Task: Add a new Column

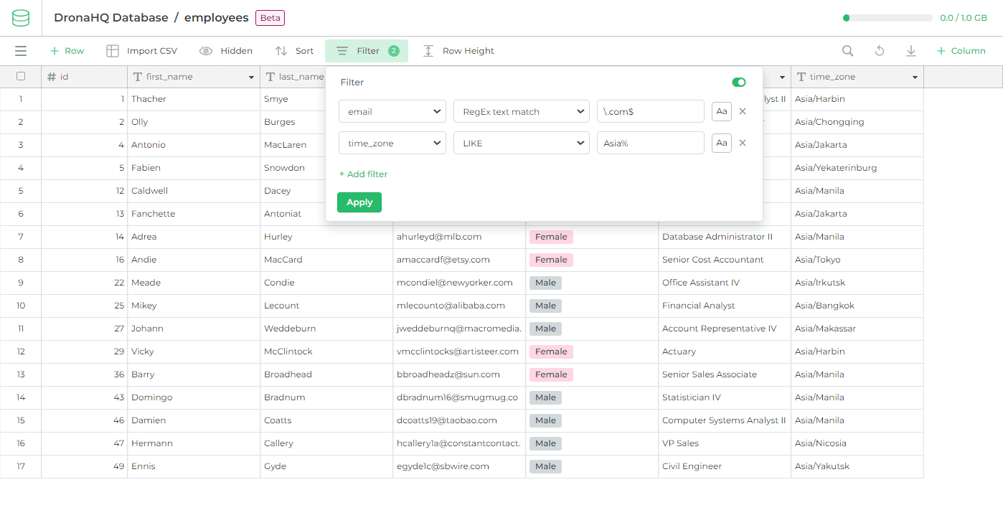Action: (x=961, y=51)
